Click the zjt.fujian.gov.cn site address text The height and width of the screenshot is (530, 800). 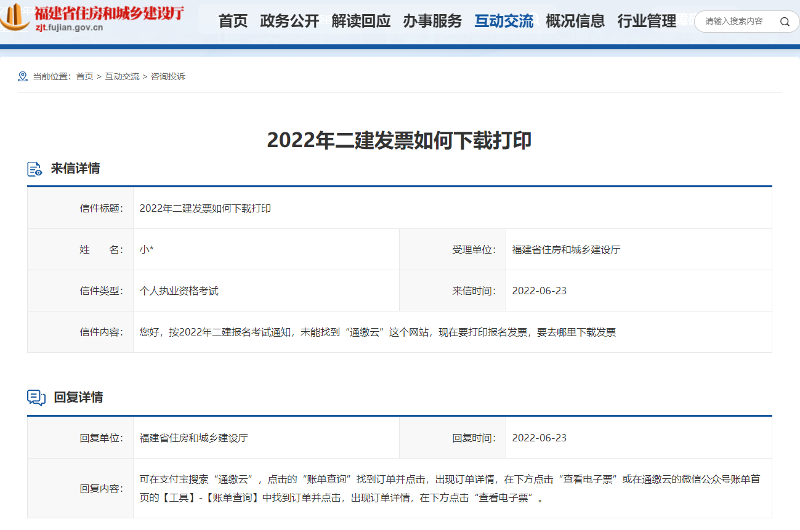pyautogui.click(x=69, y=27)
